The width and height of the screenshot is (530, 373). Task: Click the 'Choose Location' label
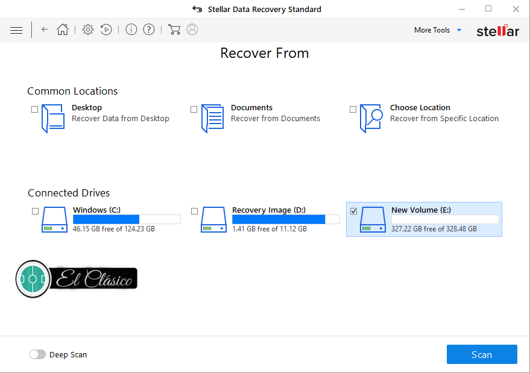[x=420, y=107]
